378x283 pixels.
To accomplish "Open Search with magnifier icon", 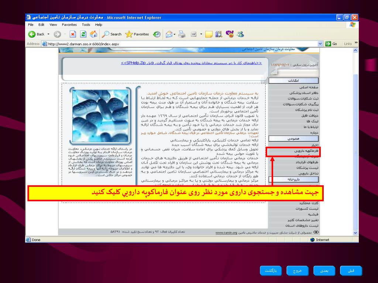I will pyautogui.click(x=111, y=34).
